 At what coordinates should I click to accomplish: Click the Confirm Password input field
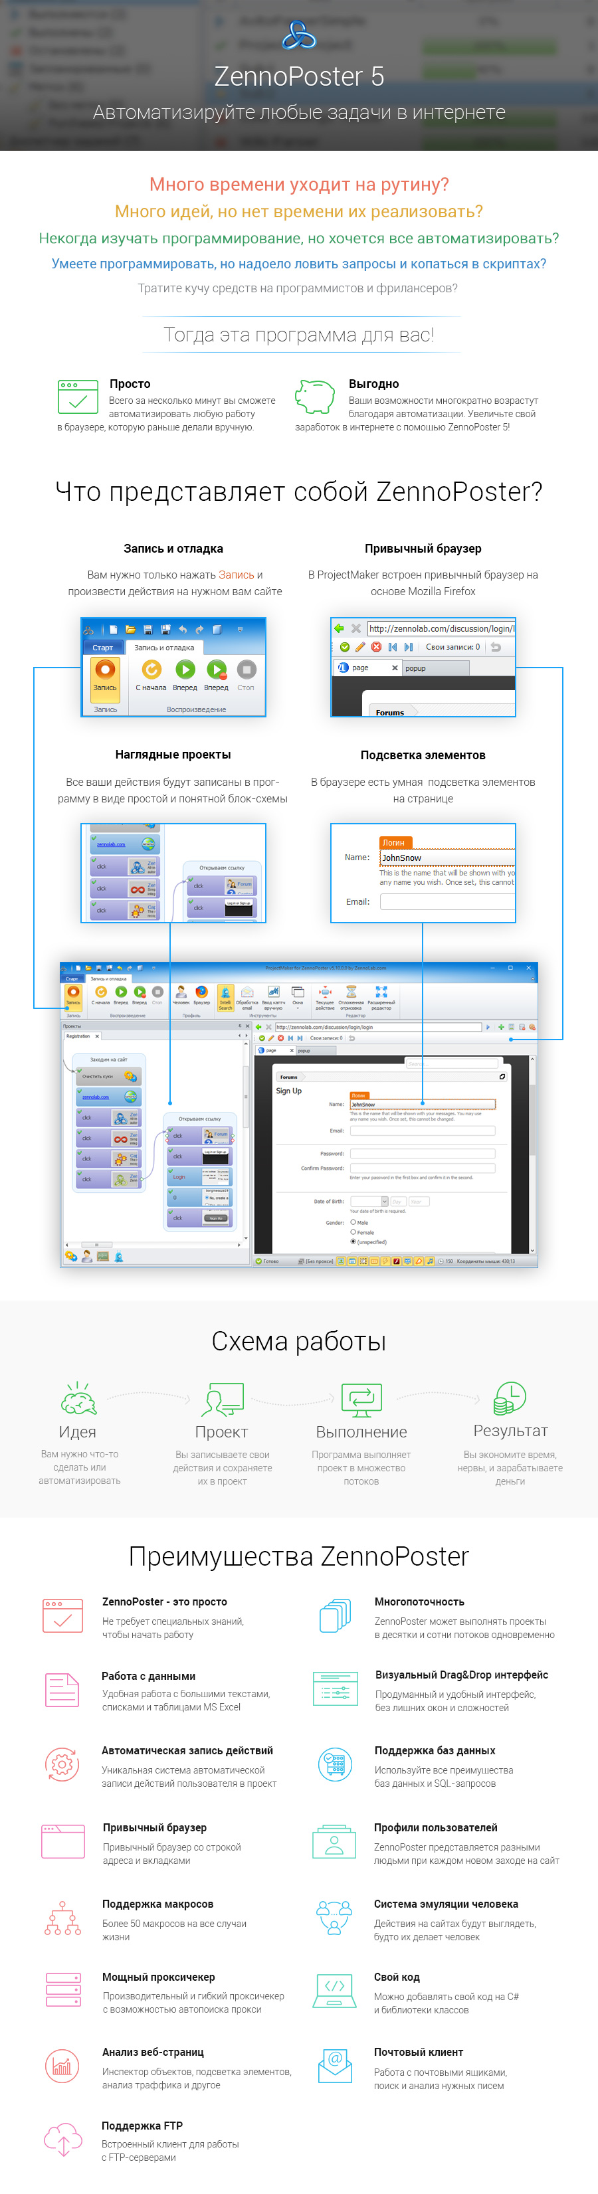423,1168
